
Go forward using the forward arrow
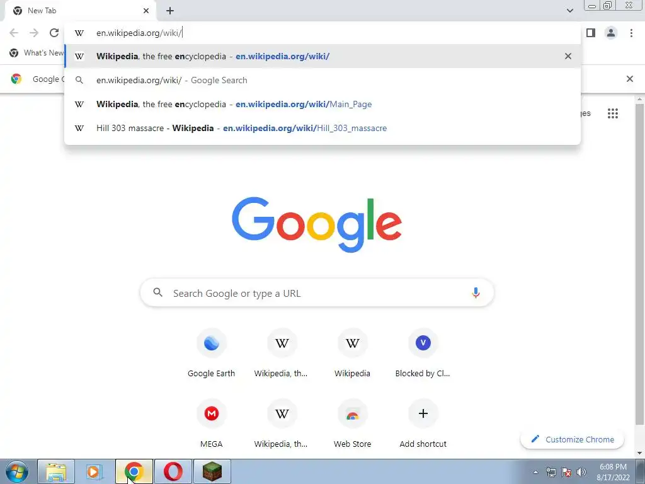34,33
